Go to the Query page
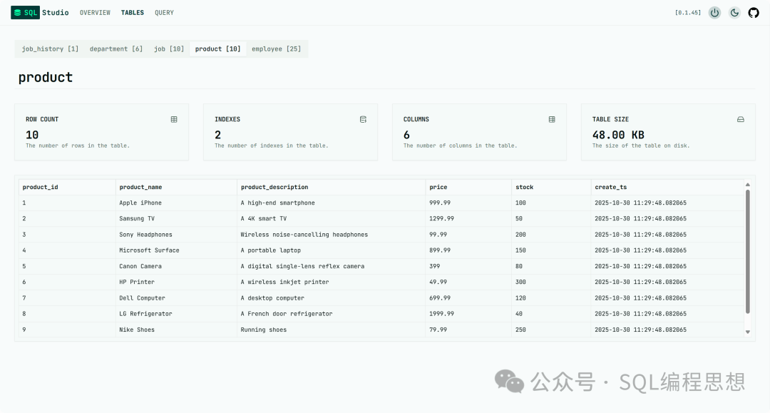Viewport: 770px width, 413px height. 164,13
